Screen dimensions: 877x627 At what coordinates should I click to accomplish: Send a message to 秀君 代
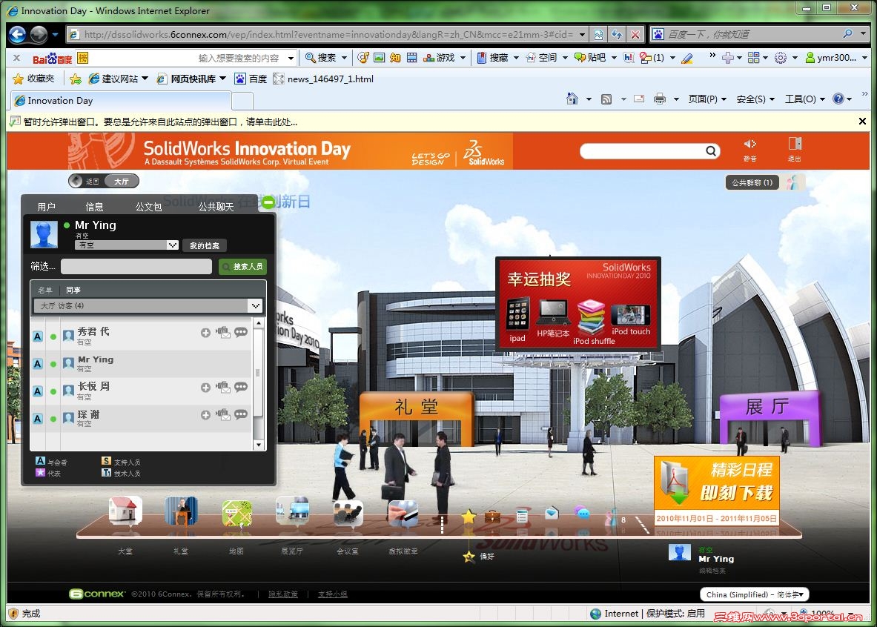coord(223,332)
